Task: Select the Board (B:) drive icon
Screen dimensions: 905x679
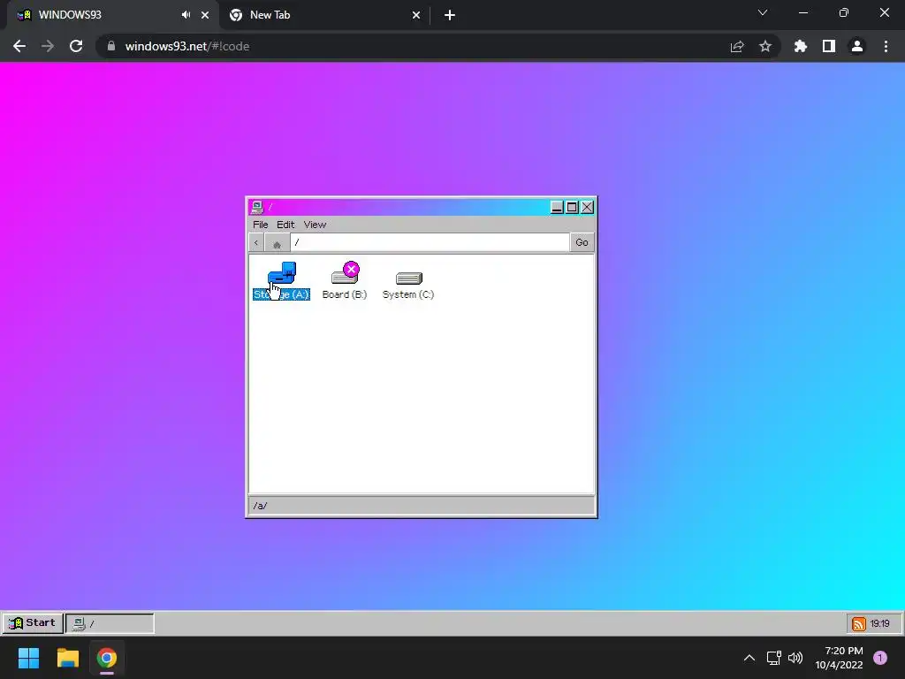Action: point(345,281)
